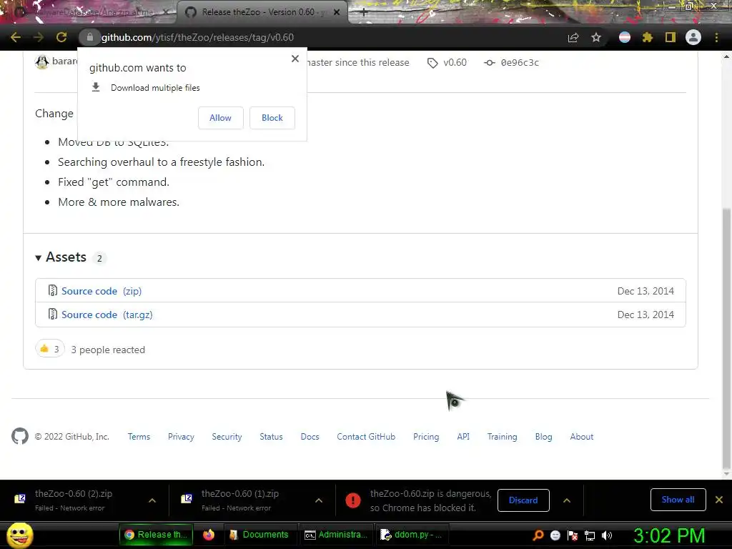Open the Extensions puzzle piece menu
This screenshot has height=549, width=732.
(x=648, y=37)
